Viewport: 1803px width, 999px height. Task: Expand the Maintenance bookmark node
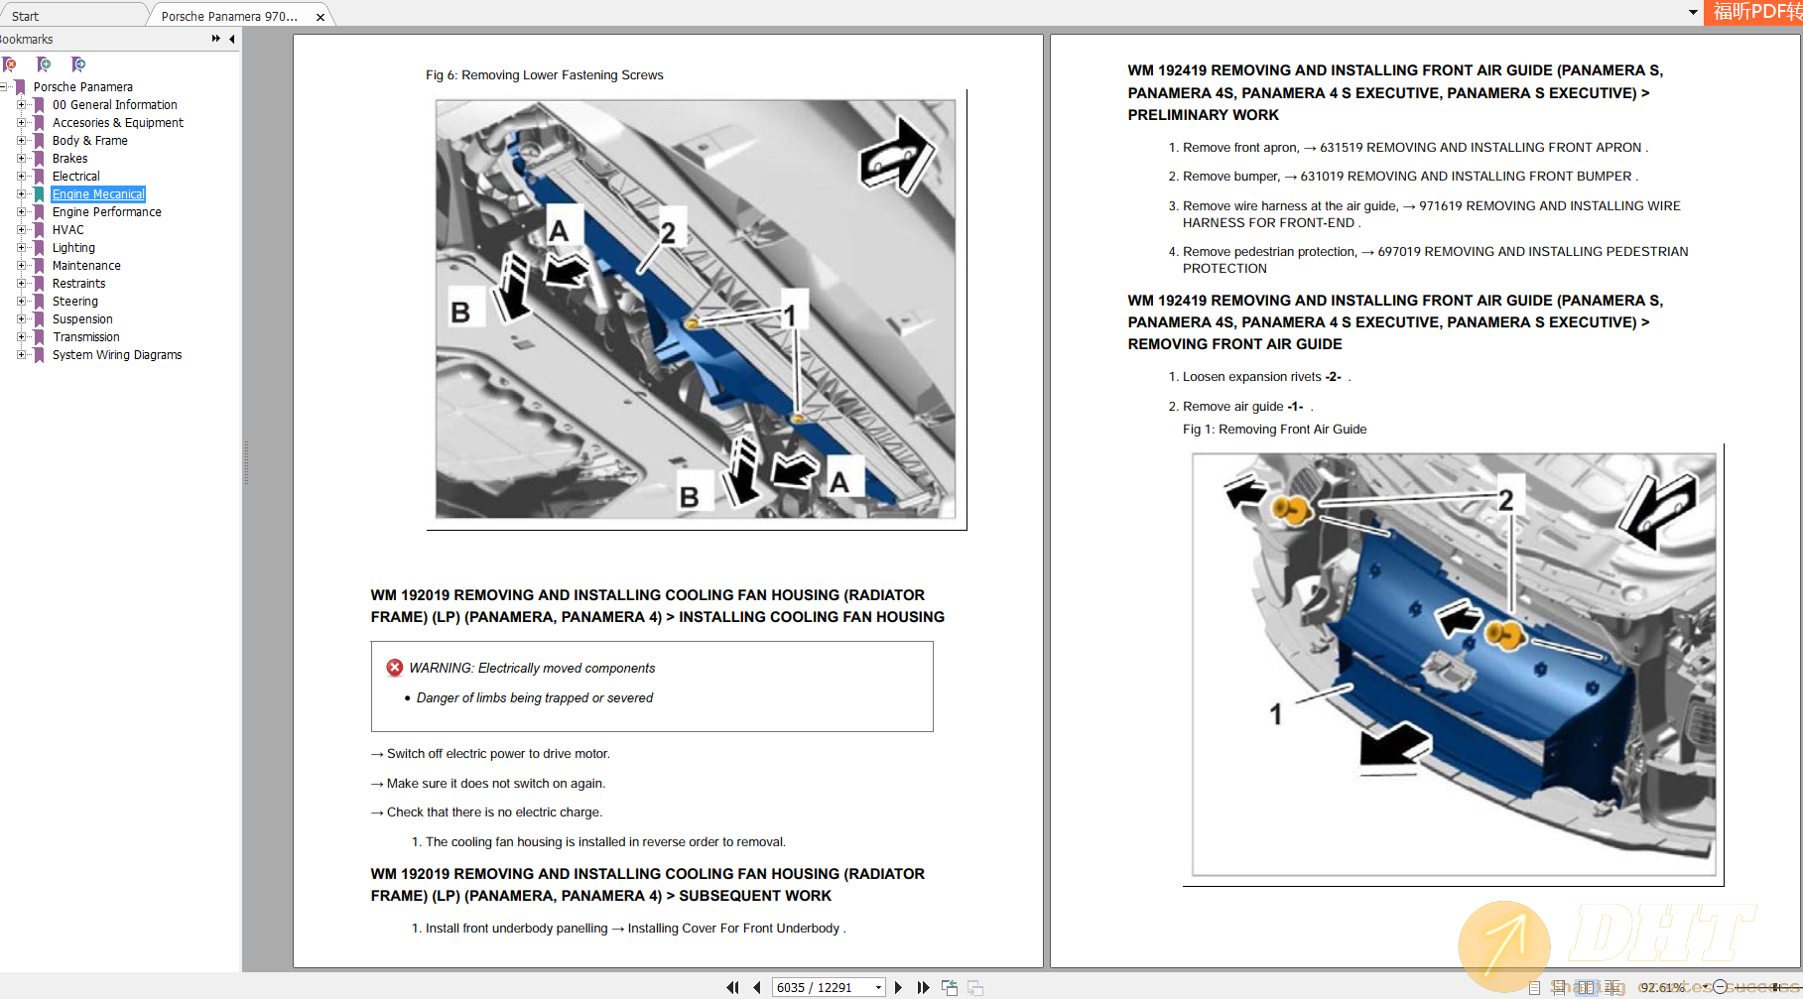(21, 266)
